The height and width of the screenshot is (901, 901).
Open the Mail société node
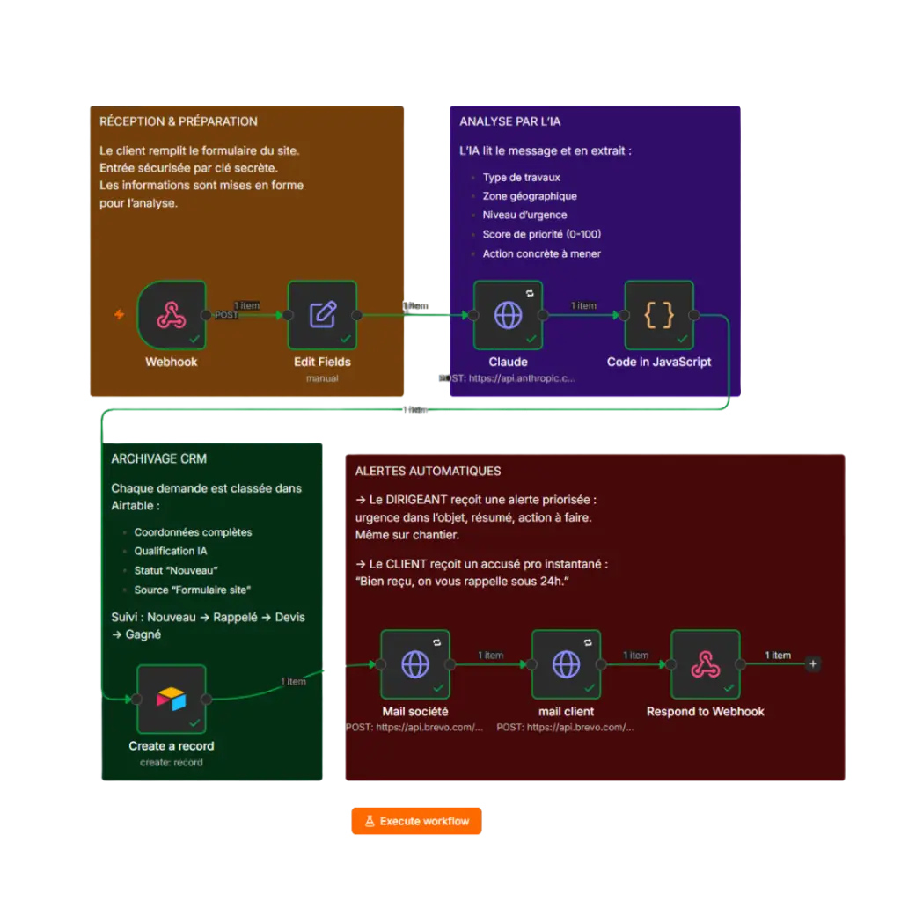[415, 664]
